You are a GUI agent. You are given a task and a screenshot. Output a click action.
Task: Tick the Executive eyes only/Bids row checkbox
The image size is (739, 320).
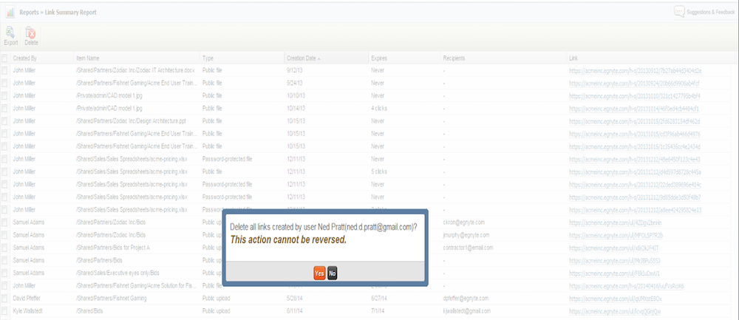(x=4, y=273)
